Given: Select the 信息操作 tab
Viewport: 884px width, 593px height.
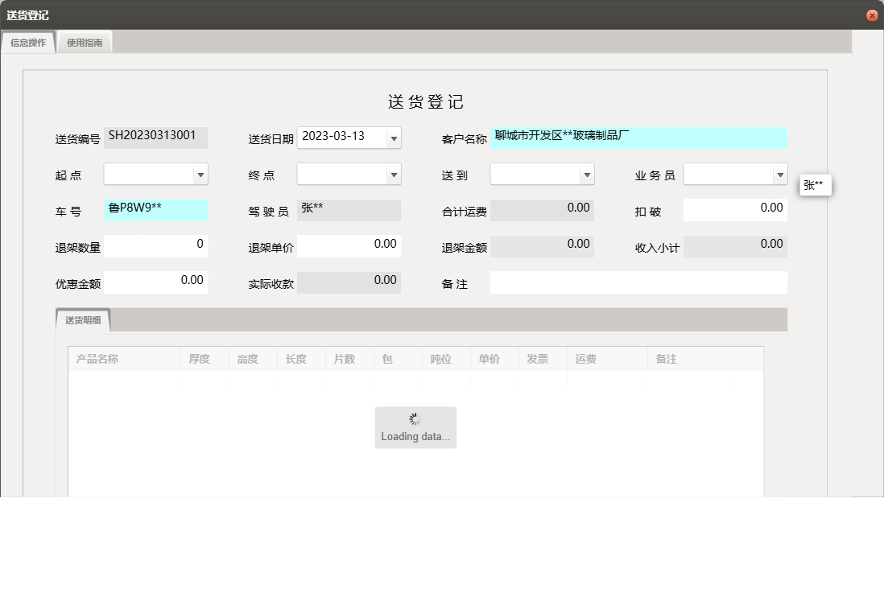Looking at the screenshot, I should click(x=27, y=42).
